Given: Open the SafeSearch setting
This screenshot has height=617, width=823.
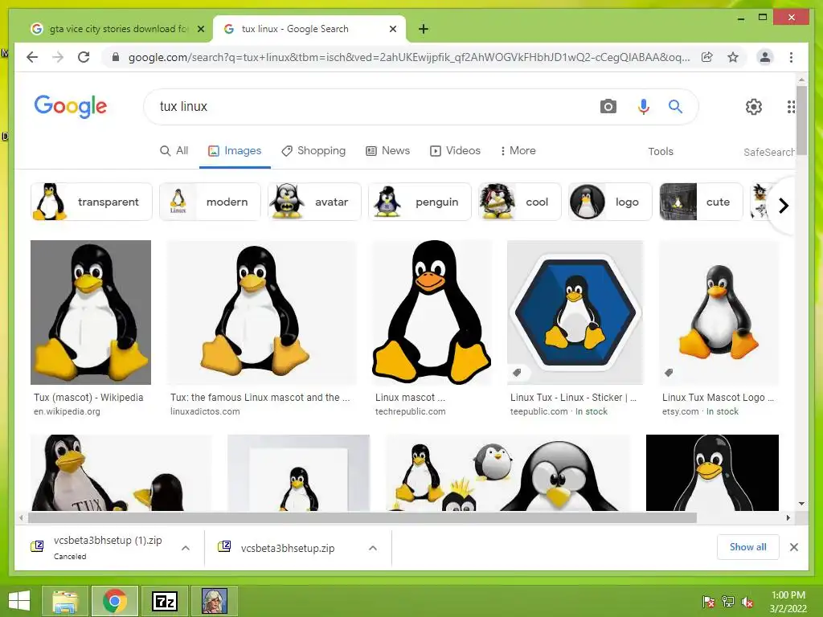Looking at the screenshot, I should point(769,152).
